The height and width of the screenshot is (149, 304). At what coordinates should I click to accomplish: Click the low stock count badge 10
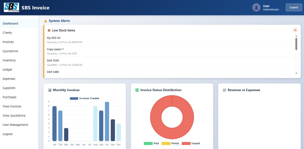[295, 30]
